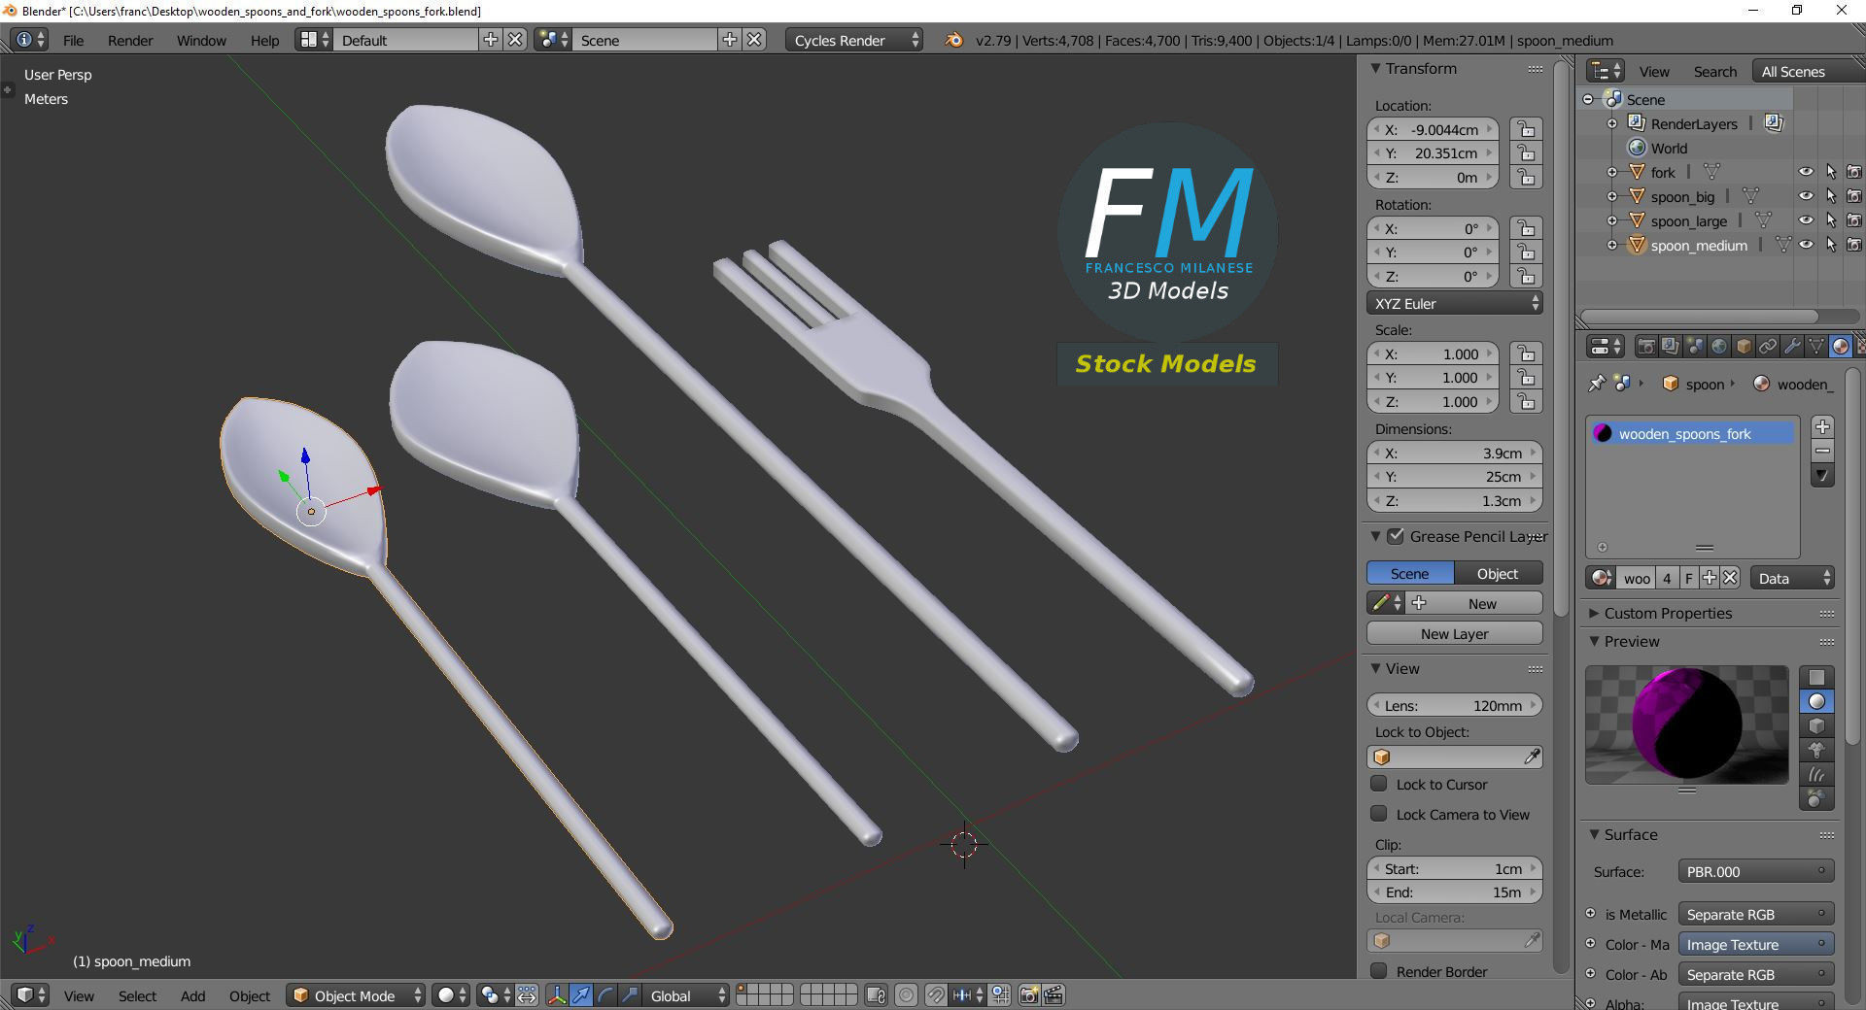Disable rendering of spoon_medium (camera icon)

[x=1854, y=245]
